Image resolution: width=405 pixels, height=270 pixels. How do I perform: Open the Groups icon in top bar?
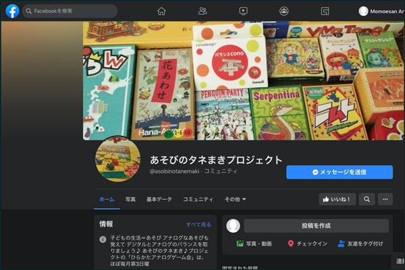(x=284, y=11)
